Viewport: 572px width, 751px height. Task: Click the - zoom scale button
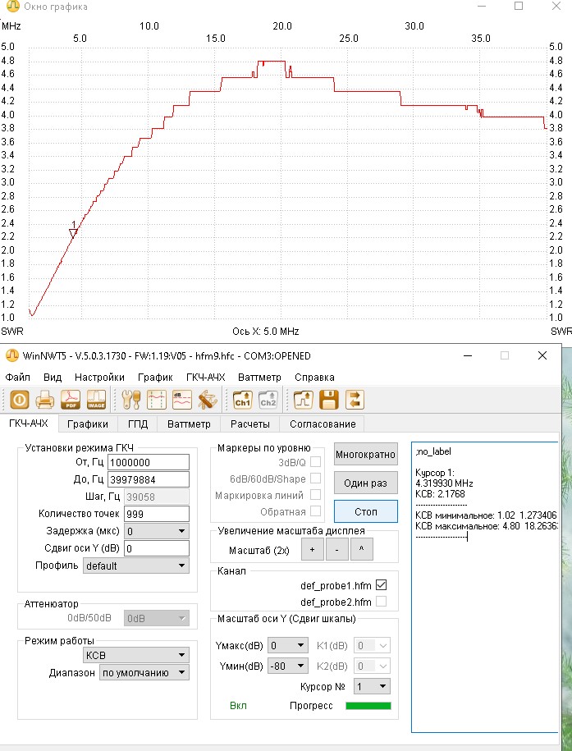tap(336, 549)
